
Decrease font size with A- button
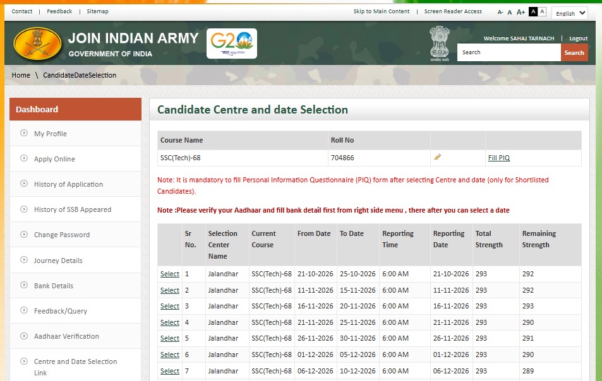(500, 12)
